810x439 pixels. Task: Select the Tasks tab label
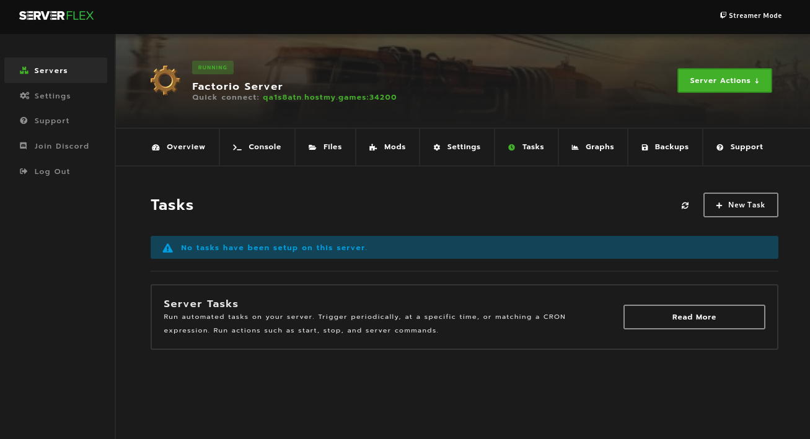click(533, 147)
